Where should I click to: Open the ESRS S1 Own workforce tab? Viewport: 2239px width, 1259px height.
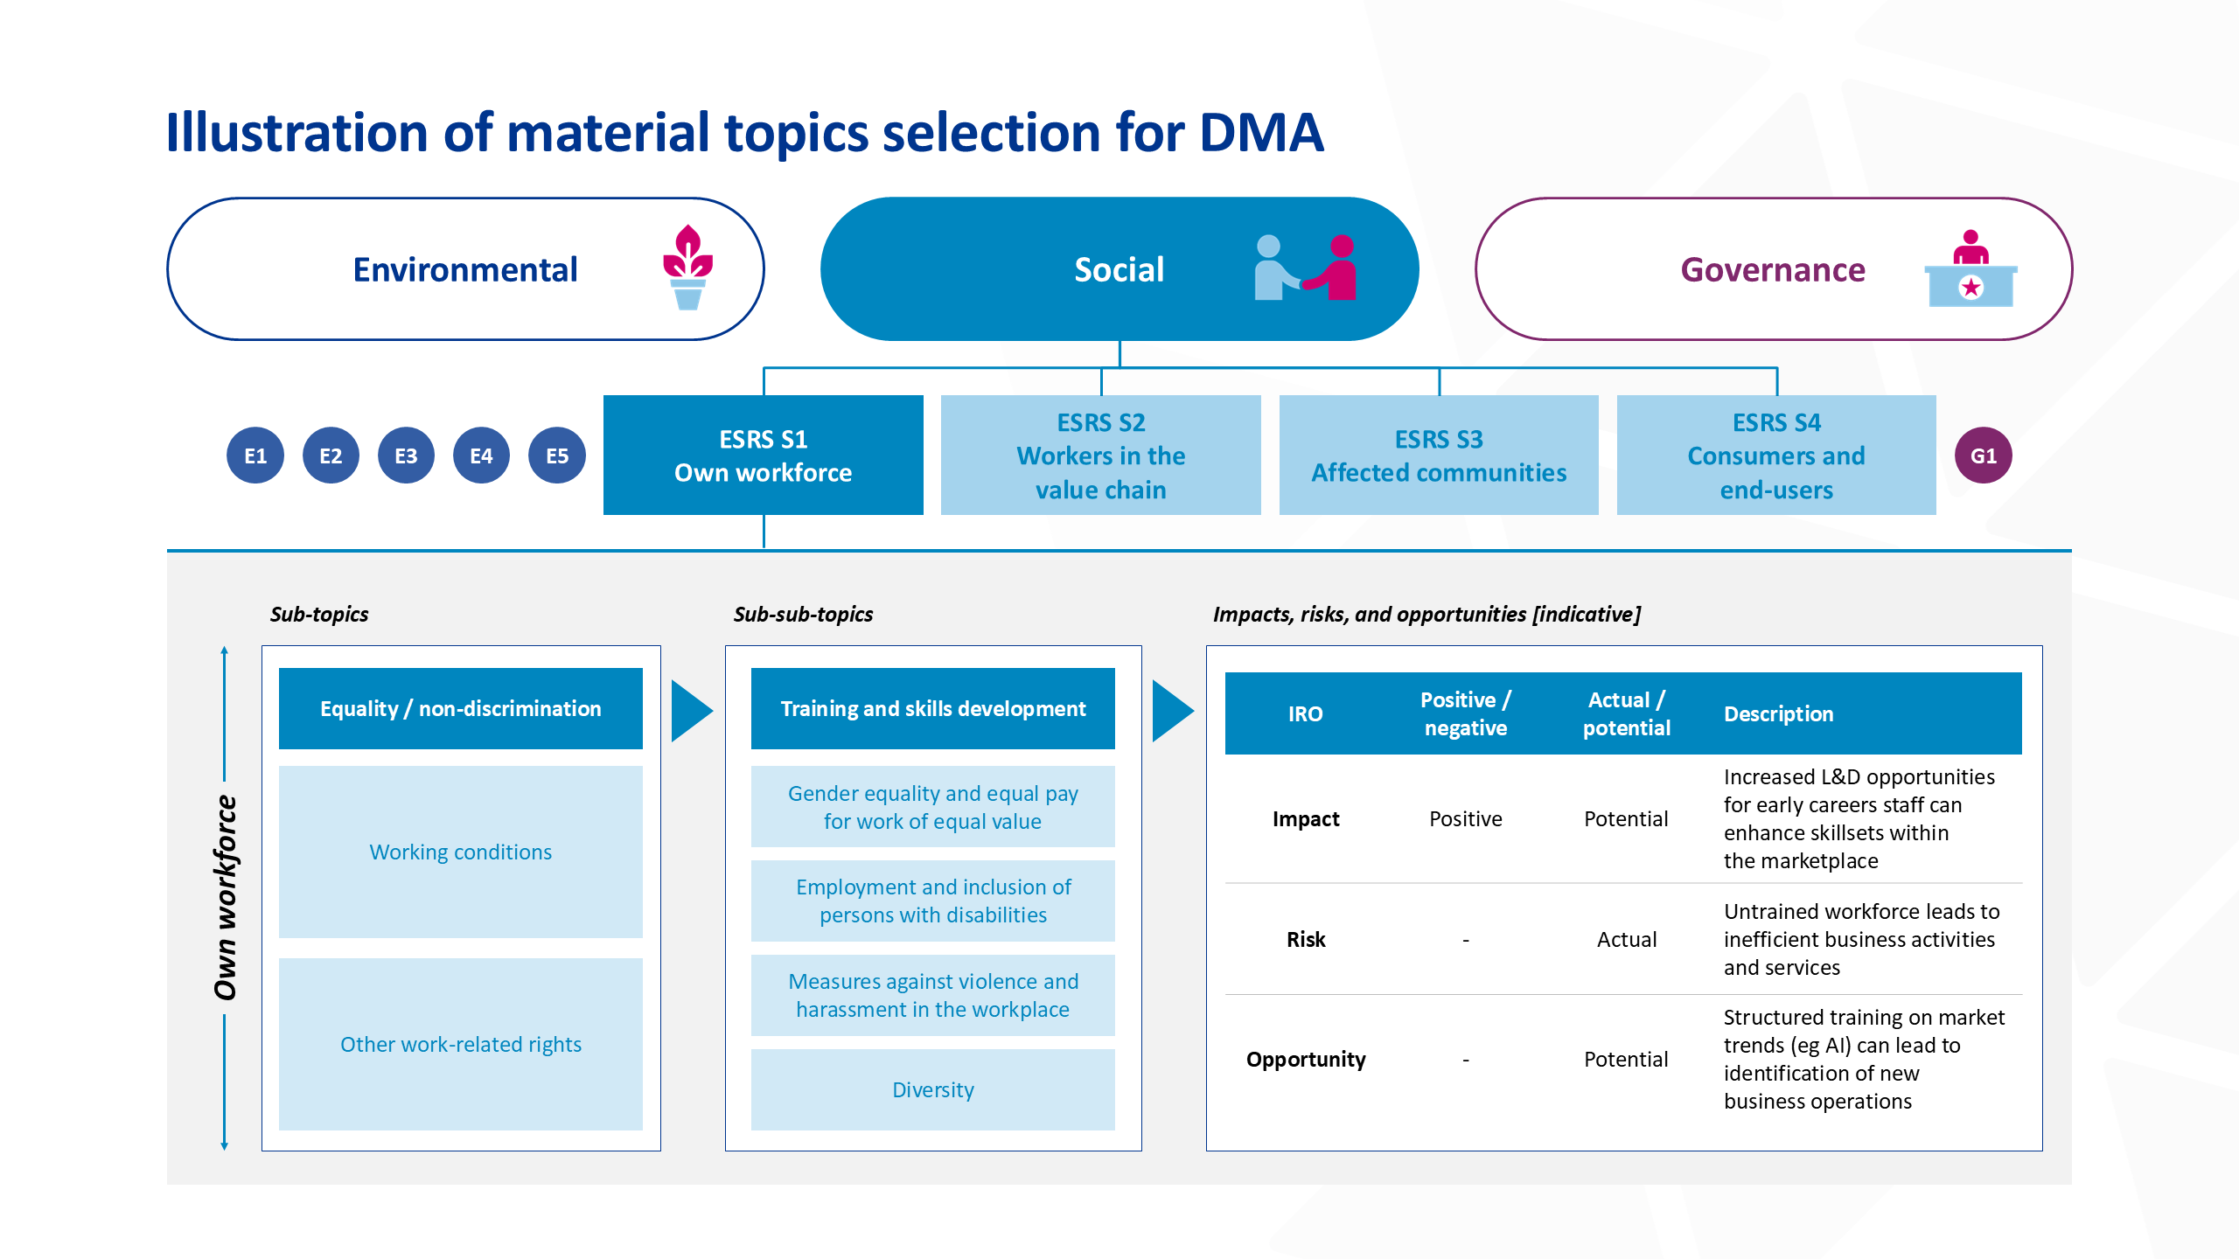coord(763,456)
